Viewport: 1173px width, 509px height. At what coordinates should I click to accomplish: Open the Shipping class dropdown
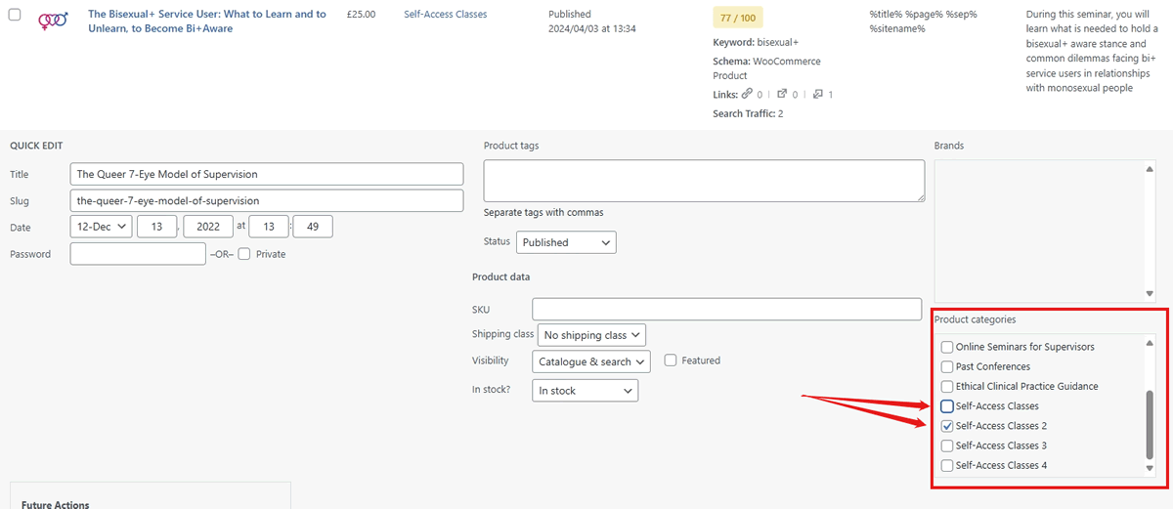[x=591, y=335]
